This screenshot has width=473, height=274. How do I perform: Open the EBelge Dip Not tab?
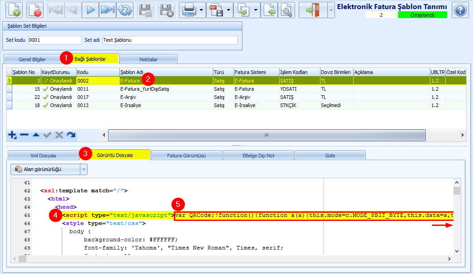(259, 156)
